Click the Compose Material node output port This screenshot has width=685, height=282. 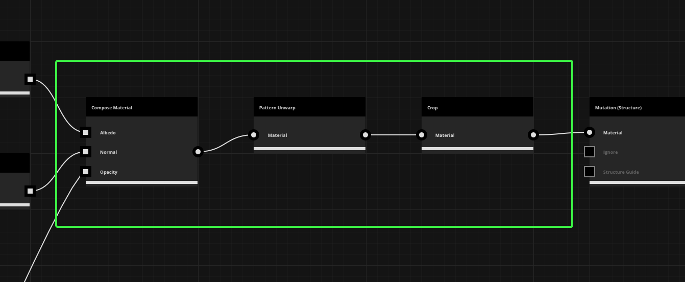[198, 152]
